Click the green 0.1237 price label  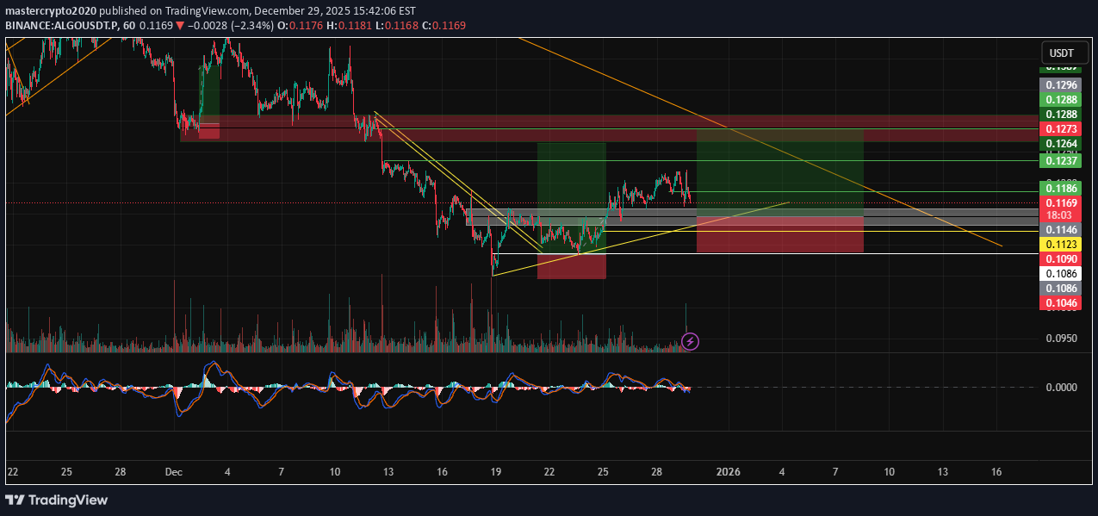coord(1060,161)
